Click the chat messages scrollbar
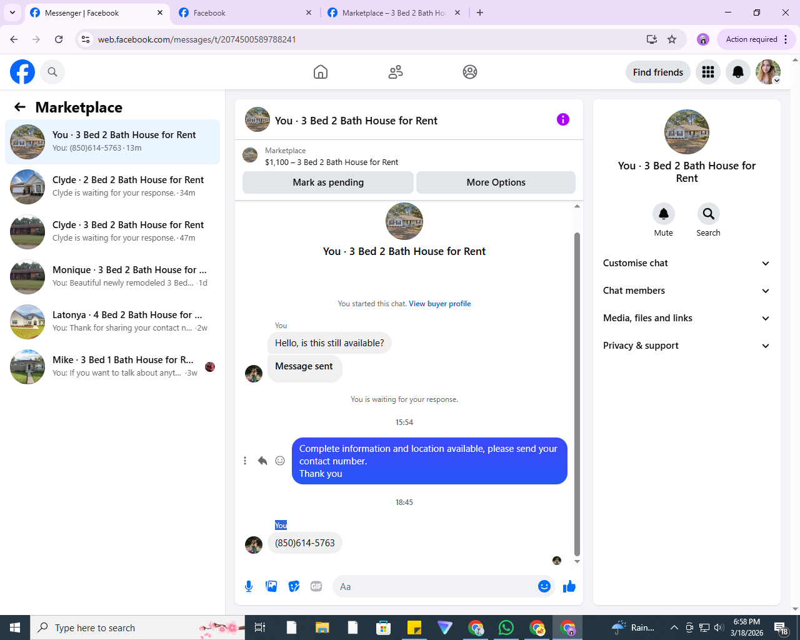The height and width of the screenshot is (640, 800). pos(577,394)
